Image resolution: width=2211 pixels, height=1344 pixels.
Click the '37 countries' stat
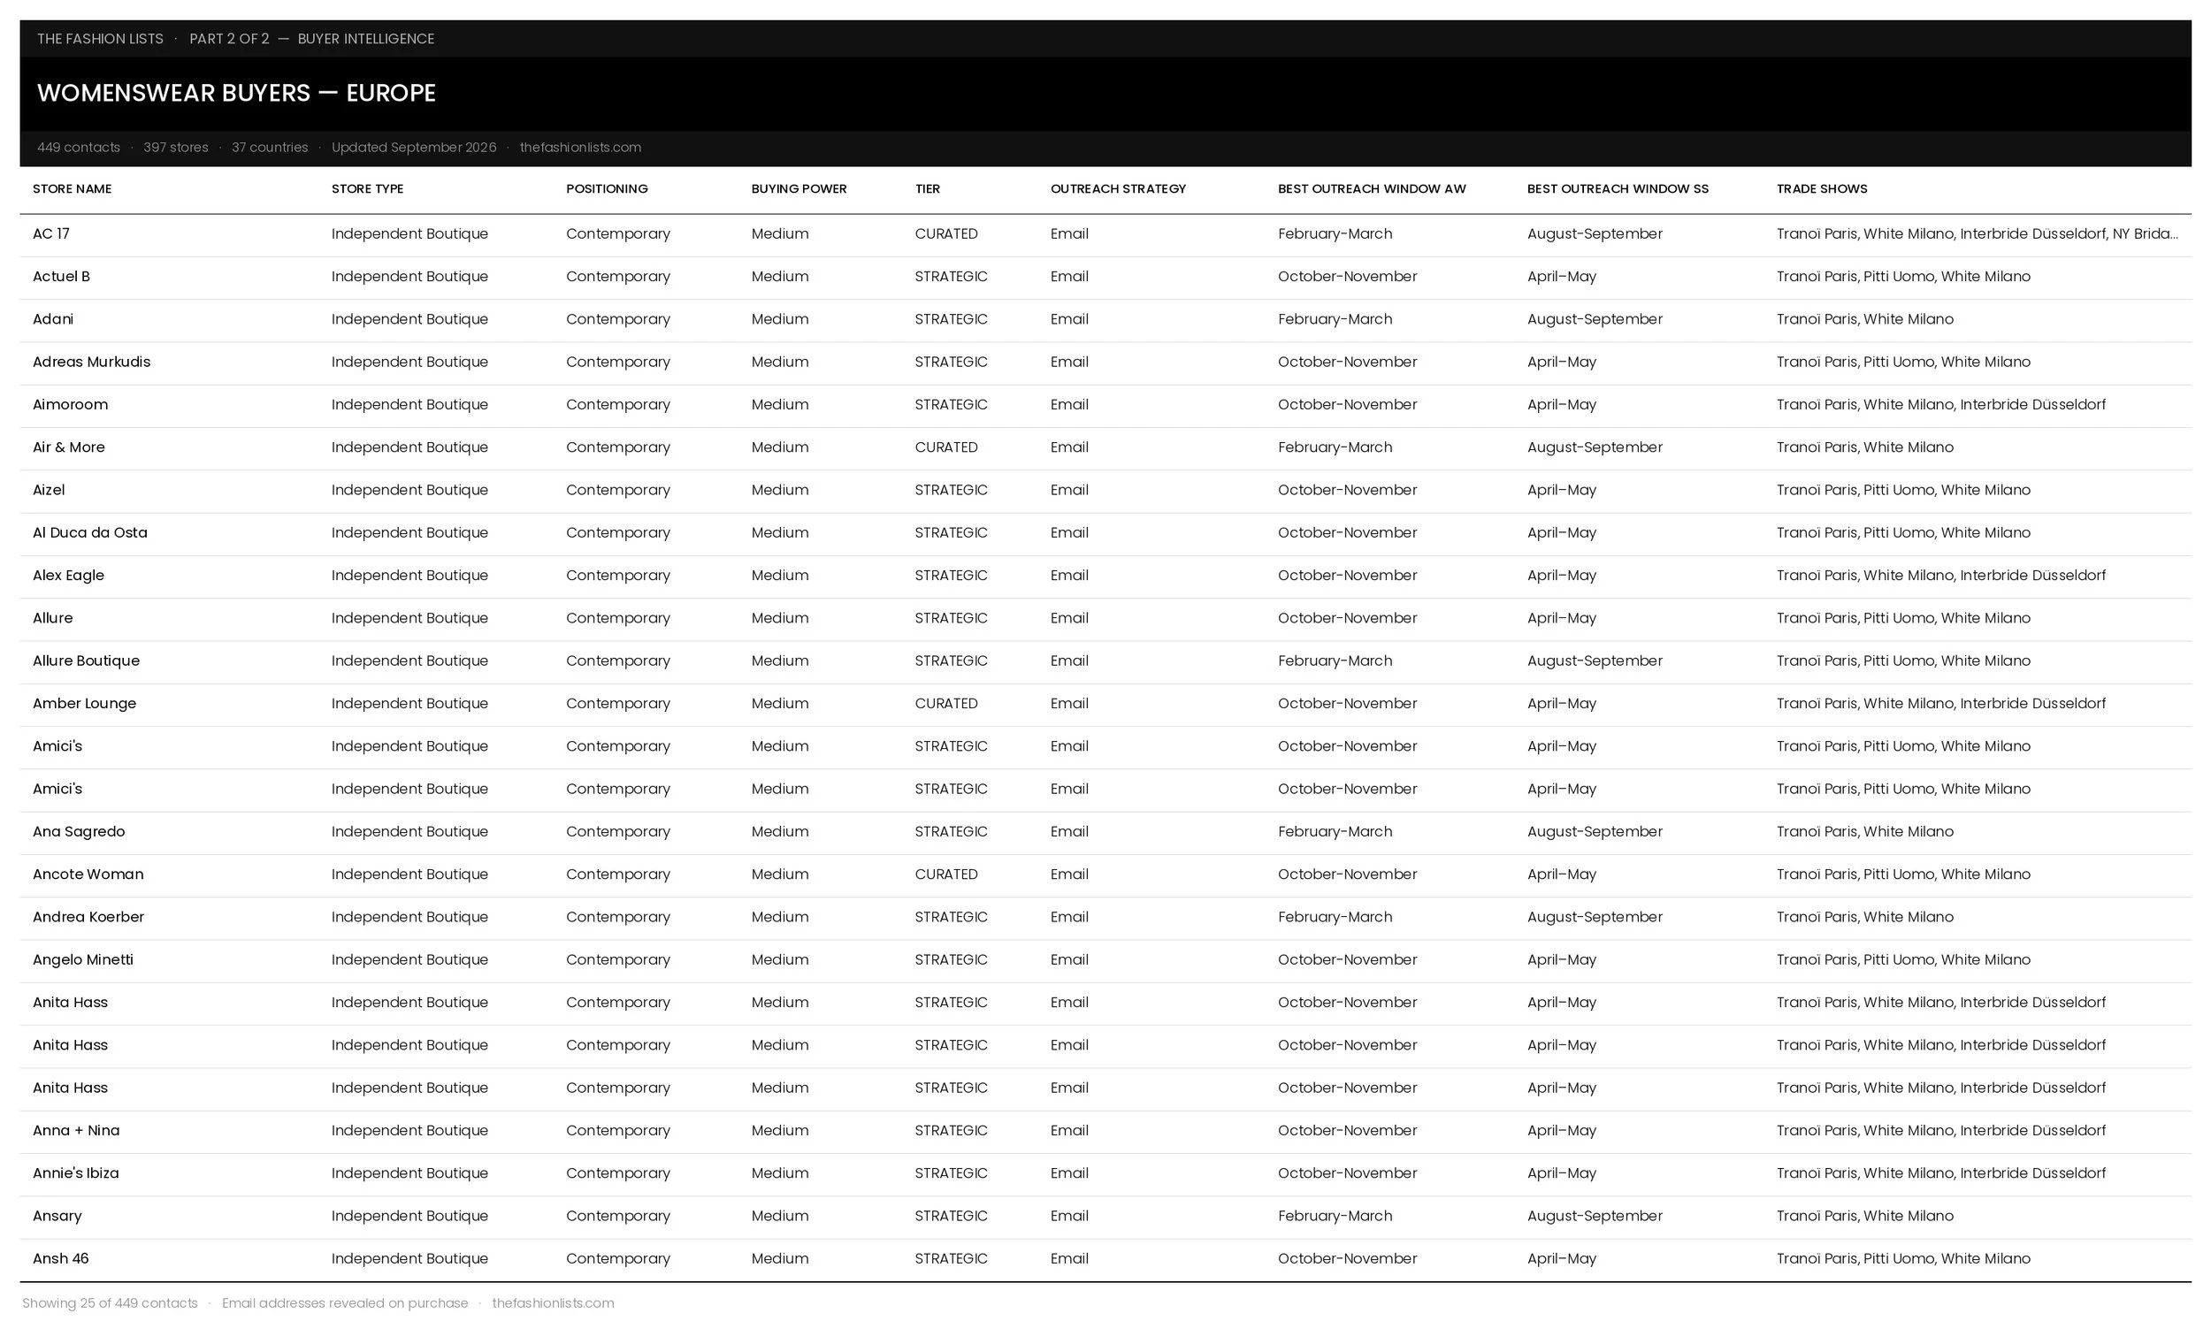pos(269,147)
